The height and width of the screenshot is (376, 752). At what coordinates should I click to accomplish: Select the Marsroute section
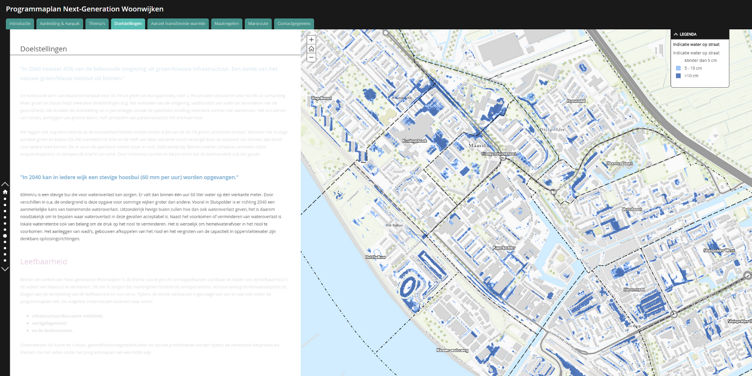(x=258, y=24)
